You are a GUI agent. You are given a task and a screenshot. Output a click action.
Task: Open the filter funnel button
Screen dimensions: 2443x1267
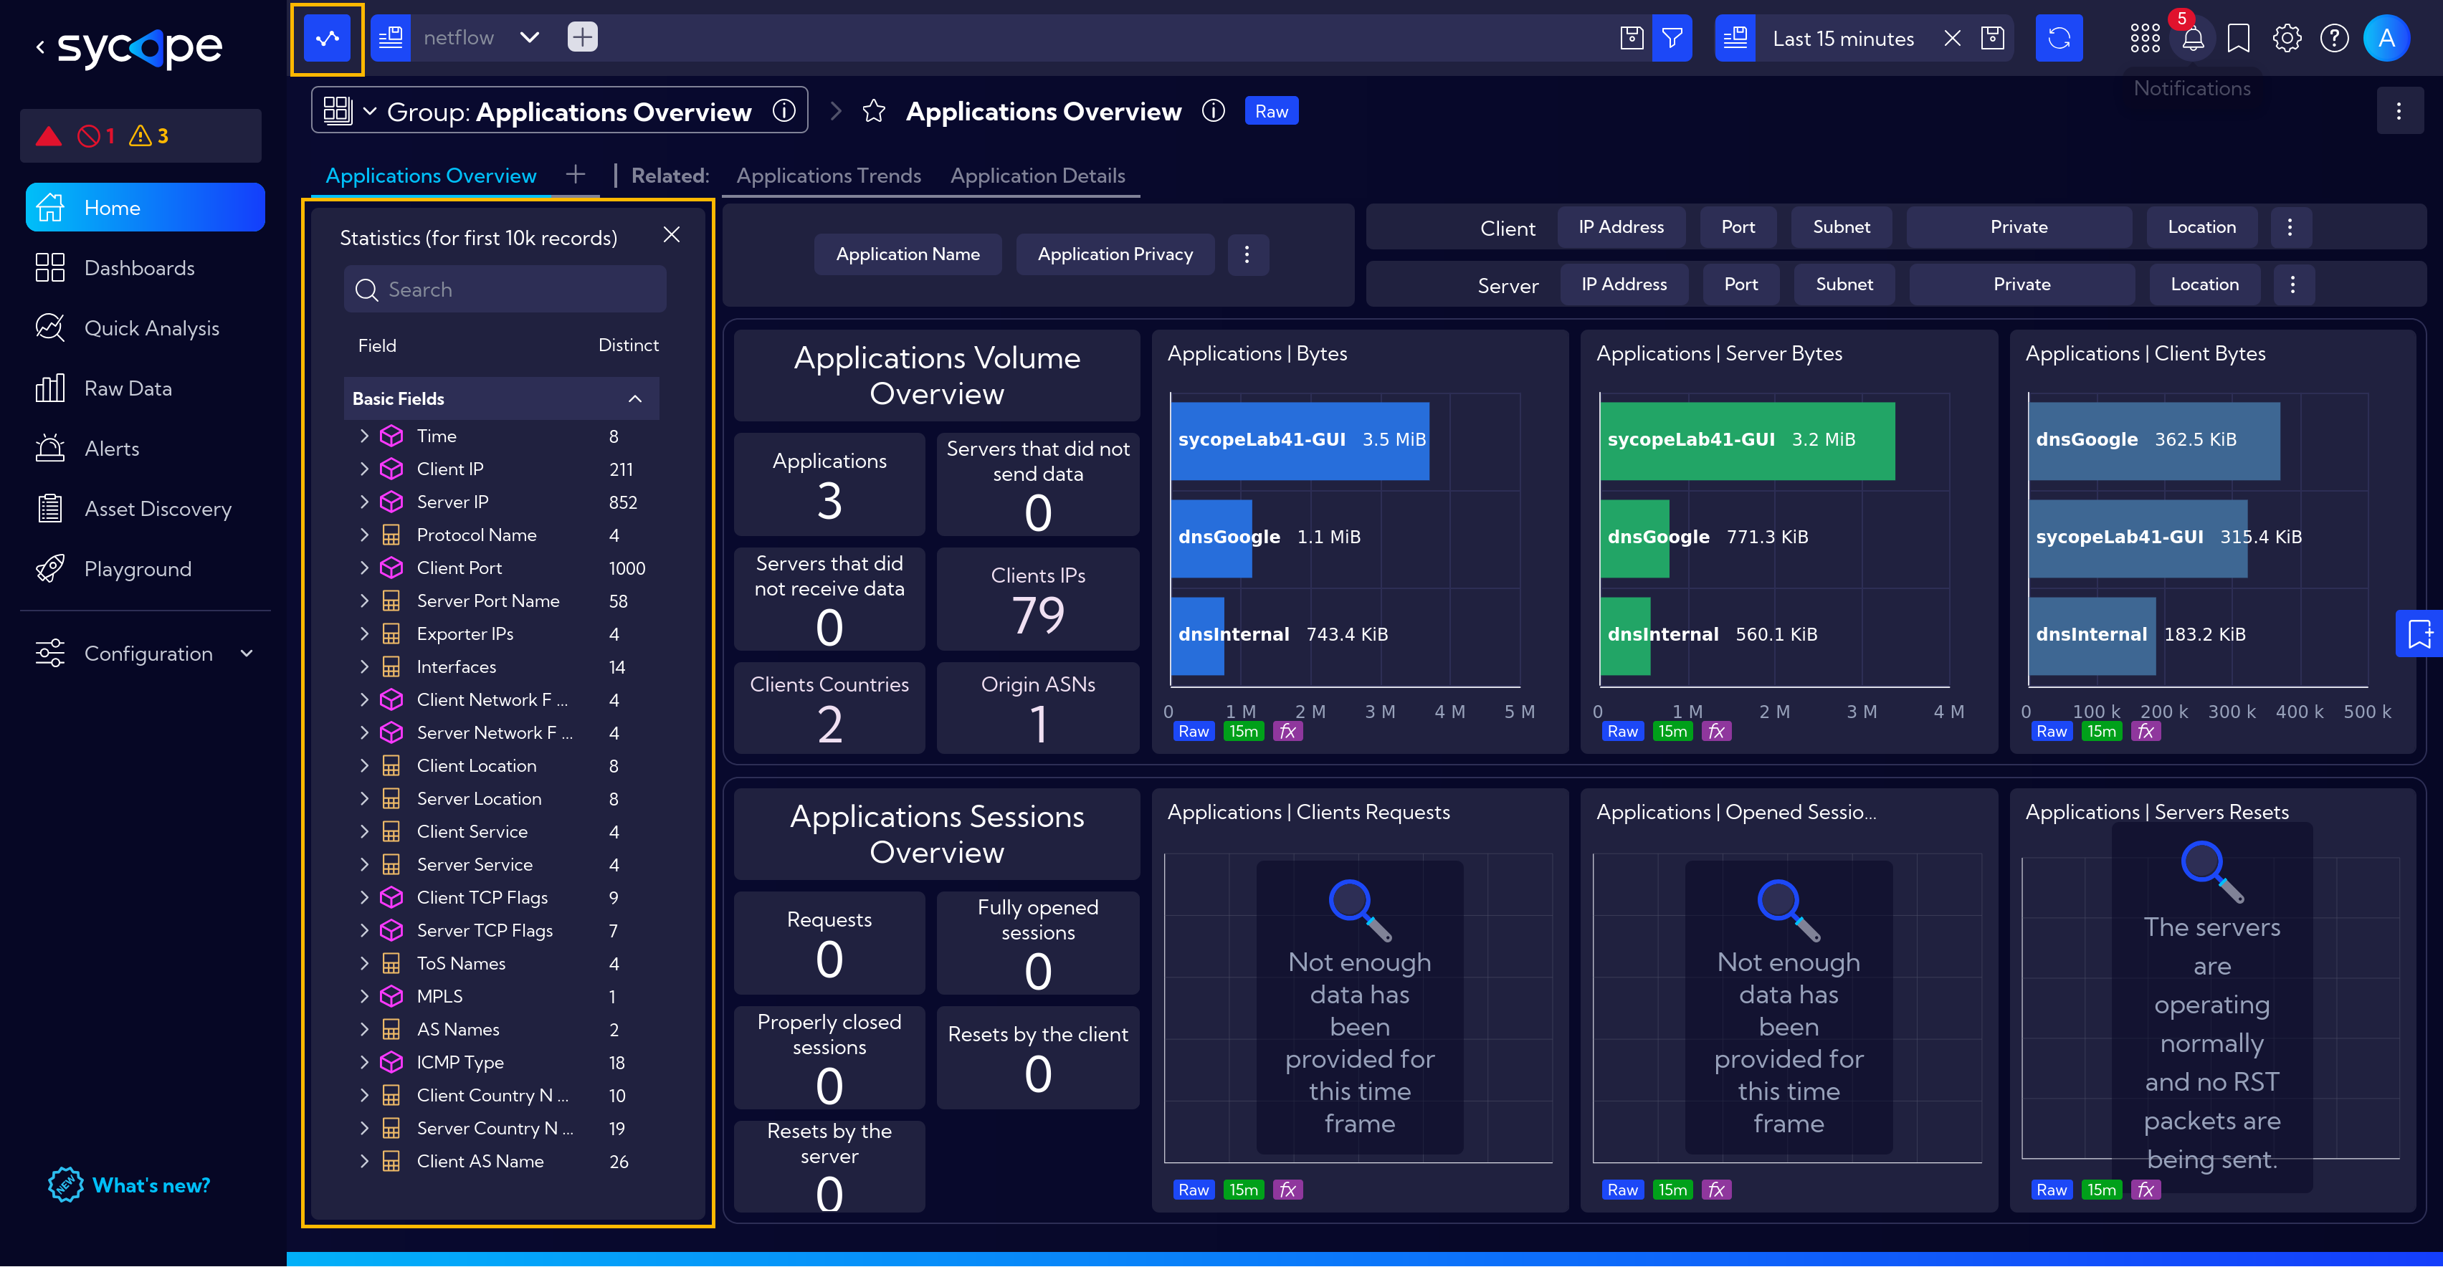click(x=1672, y=38)
